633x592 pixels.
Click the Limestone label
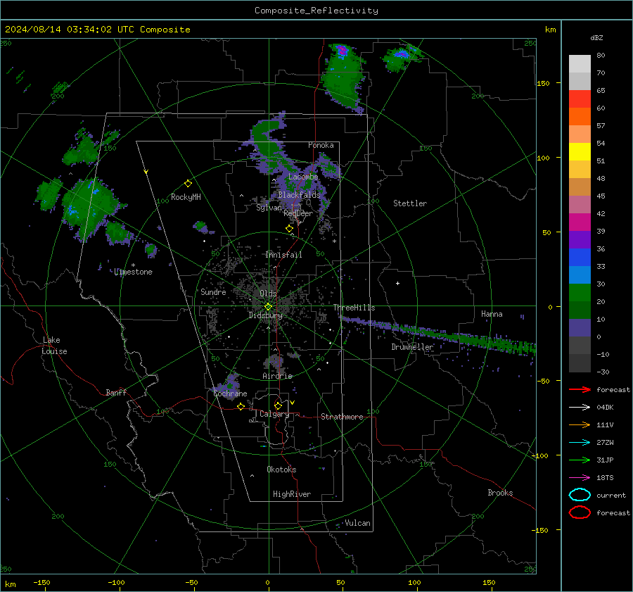pyautogui.click(x=133, y=272)
